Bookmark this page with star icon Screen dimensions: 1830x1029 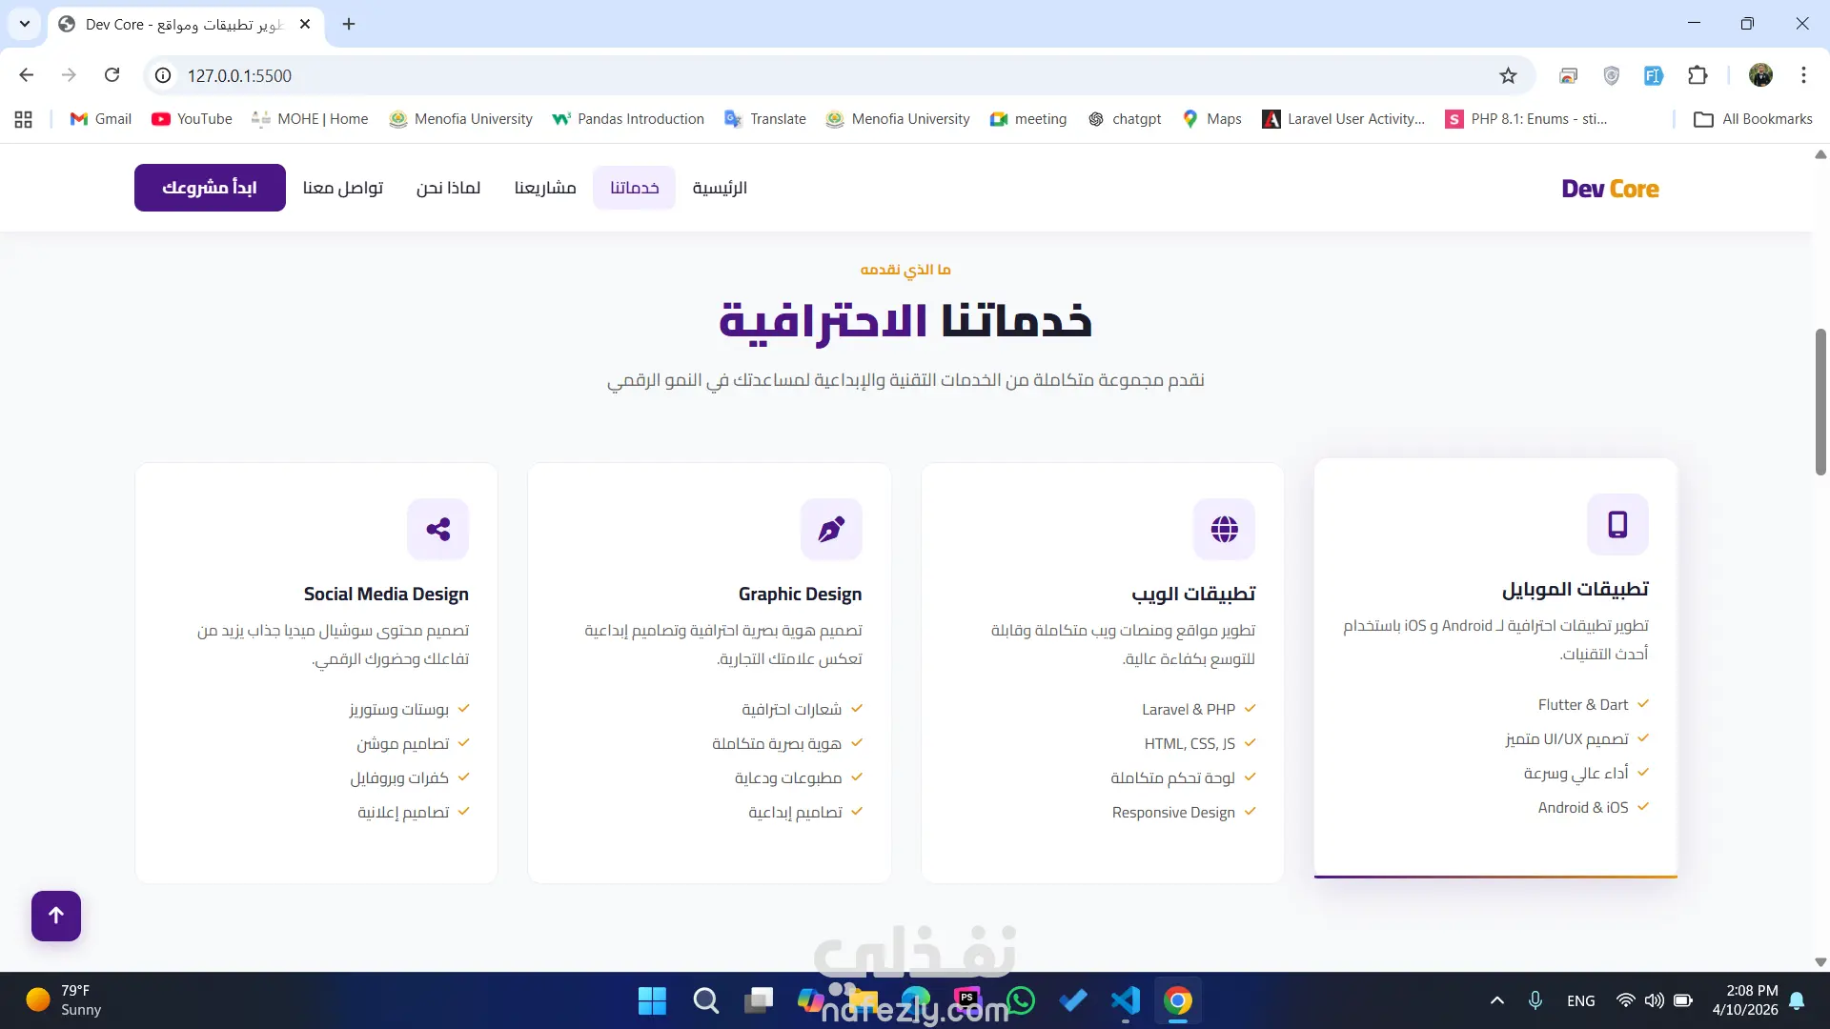coord(1508,75)
